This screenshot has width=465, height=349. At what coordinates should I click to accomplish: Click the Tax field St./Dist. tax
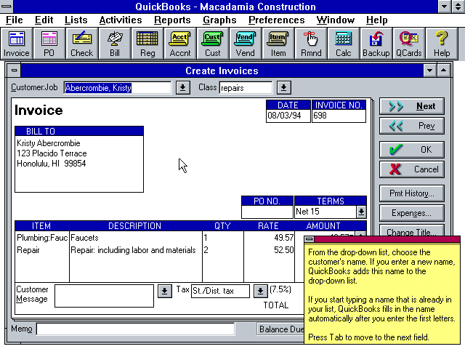(x=220, y=291)
